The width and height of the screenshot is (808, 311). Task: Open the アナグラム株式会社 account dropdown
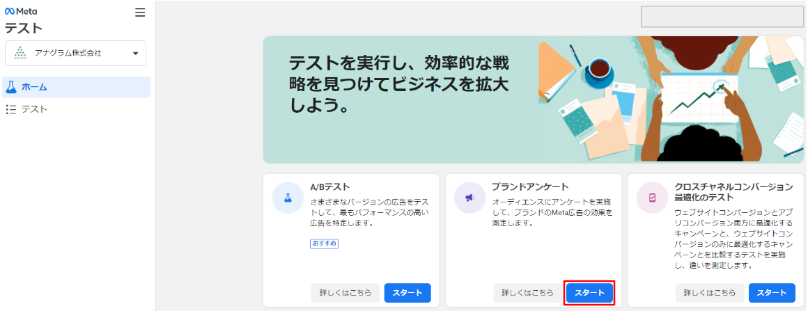click(75, 53)
